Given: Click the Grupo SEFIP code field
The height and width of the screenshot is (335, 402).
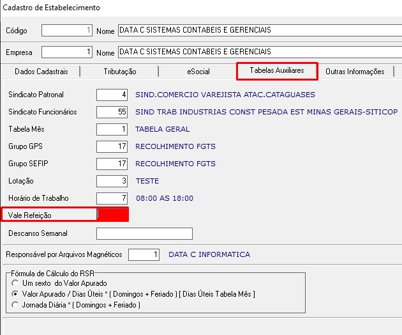Looking at the screenshot, I should [112, 164].
